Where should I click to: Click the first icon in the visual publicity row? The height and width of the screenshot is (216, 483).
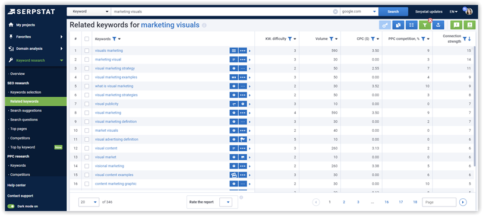pos(234,104)
